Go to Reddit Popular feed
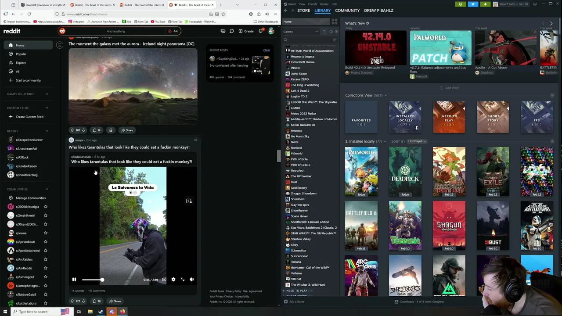This screenshot has width=562, height=316. pyautogui.click(x=21, y=54)
